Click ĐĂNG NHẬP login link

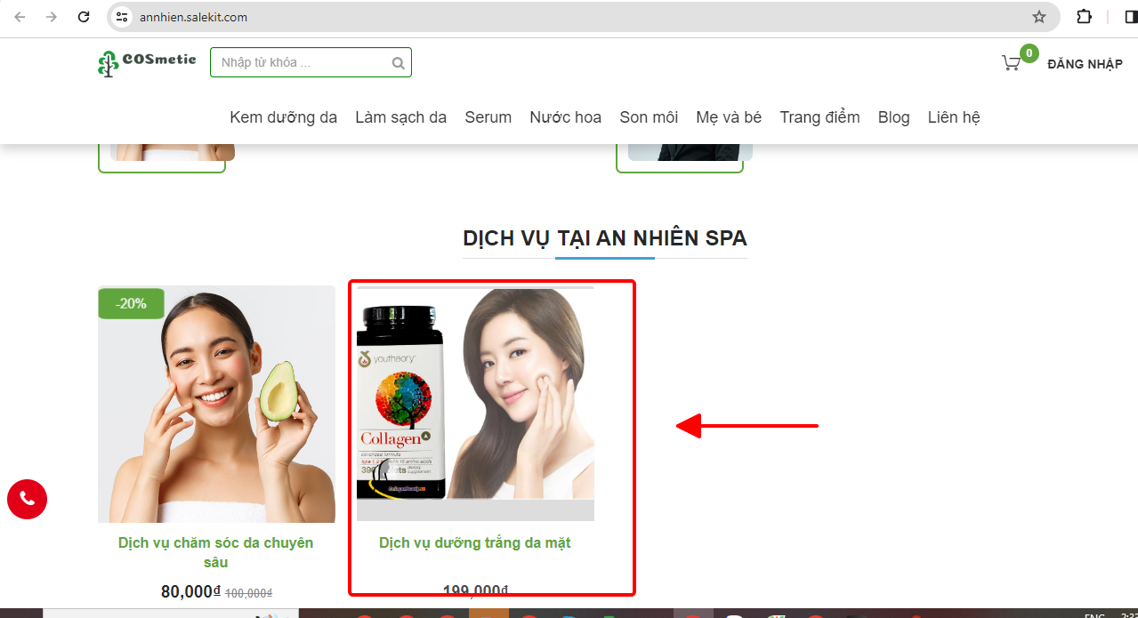1085,64
